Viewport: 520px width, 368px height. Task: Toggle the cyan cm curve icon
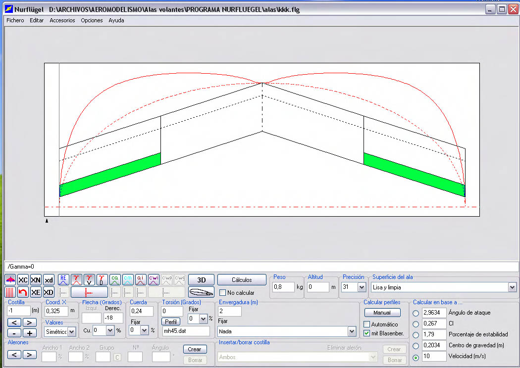click(128, 280)
